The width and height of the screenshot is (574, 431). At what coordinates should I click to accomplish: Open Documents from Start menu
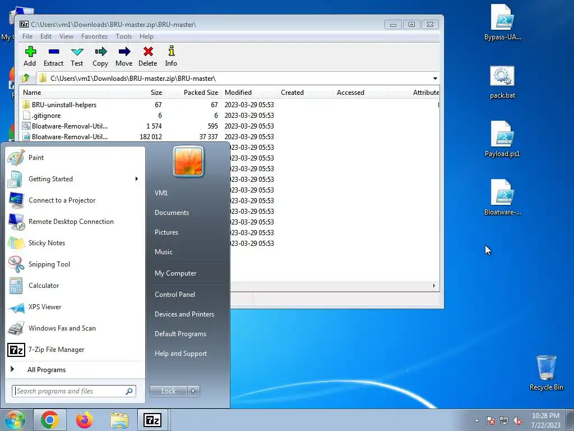(172, 213)
